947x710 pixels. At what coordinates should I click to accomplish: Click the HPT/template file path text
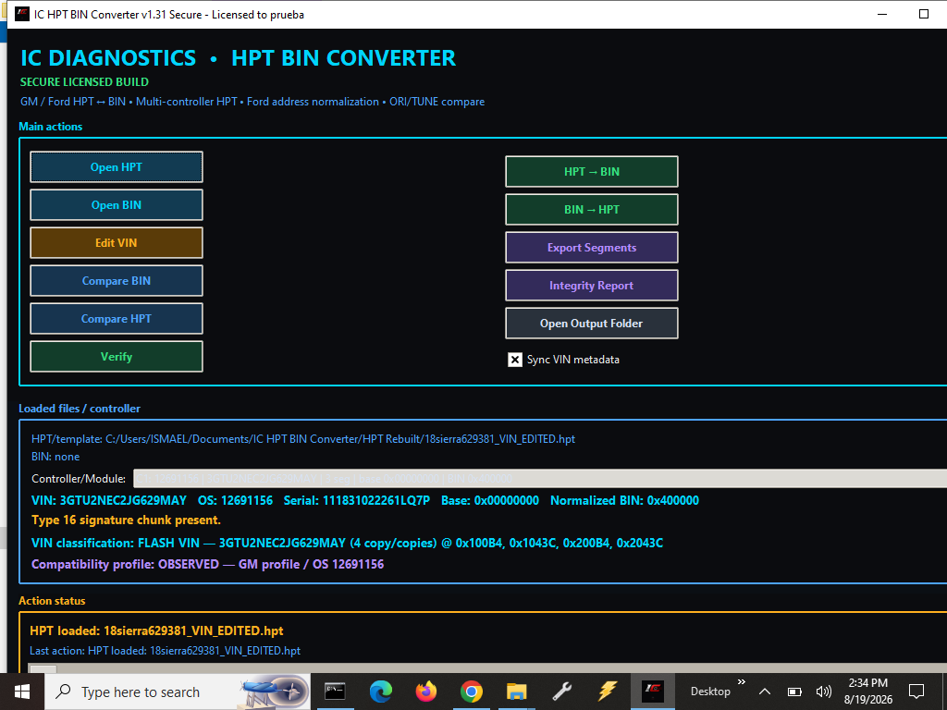303,439
